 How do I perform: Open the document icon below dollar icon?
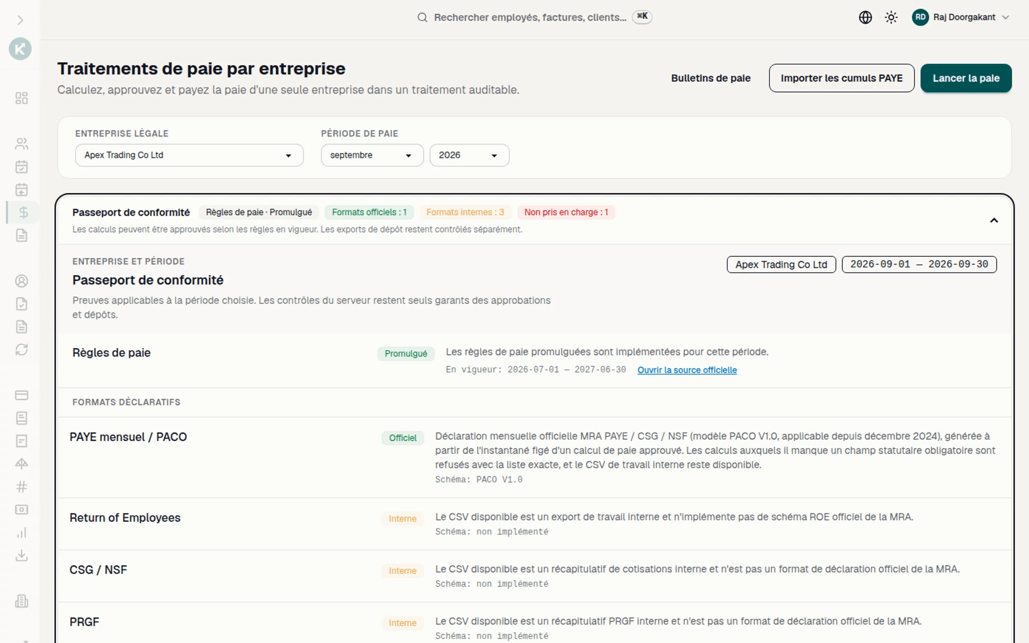[21, 235]
